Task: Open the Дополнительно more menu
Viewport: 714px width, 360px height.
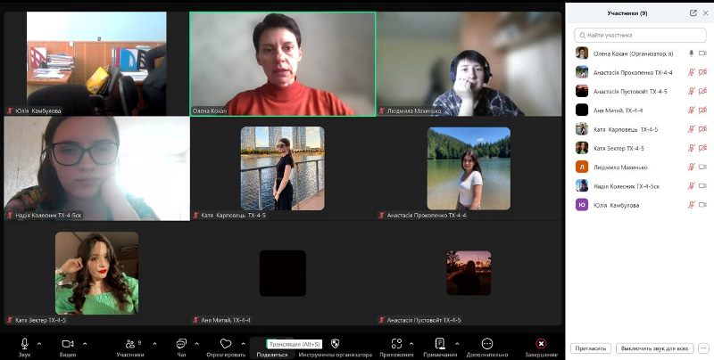Action: [487, 348]
